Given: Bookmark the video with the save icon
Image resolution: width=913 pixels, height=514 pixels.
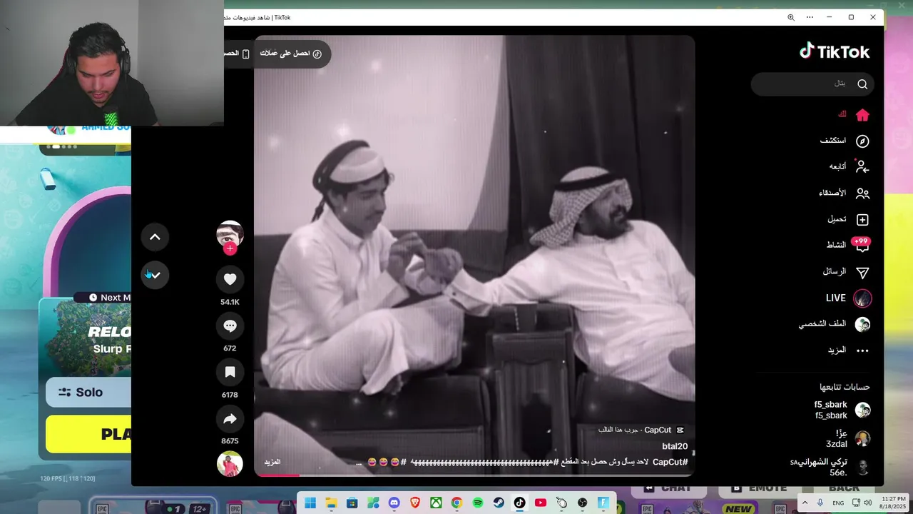Looking at the screenshot, I should tap(230, 372).
